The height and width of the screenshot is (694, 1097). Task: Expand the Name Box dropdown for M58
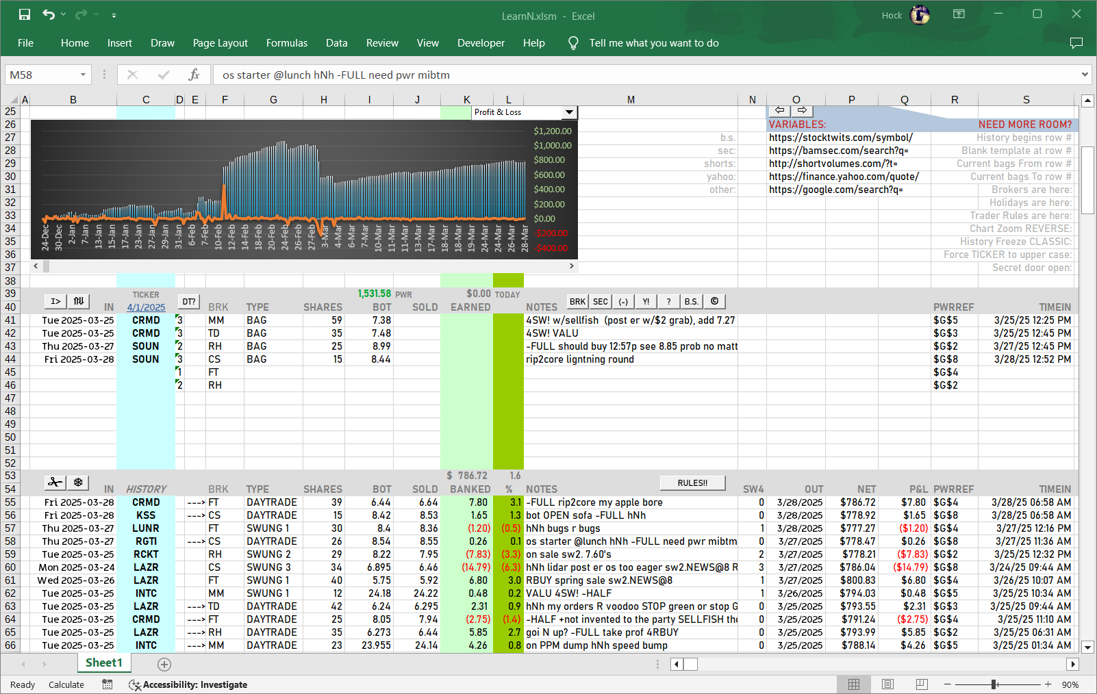click(x=83, y=75)
